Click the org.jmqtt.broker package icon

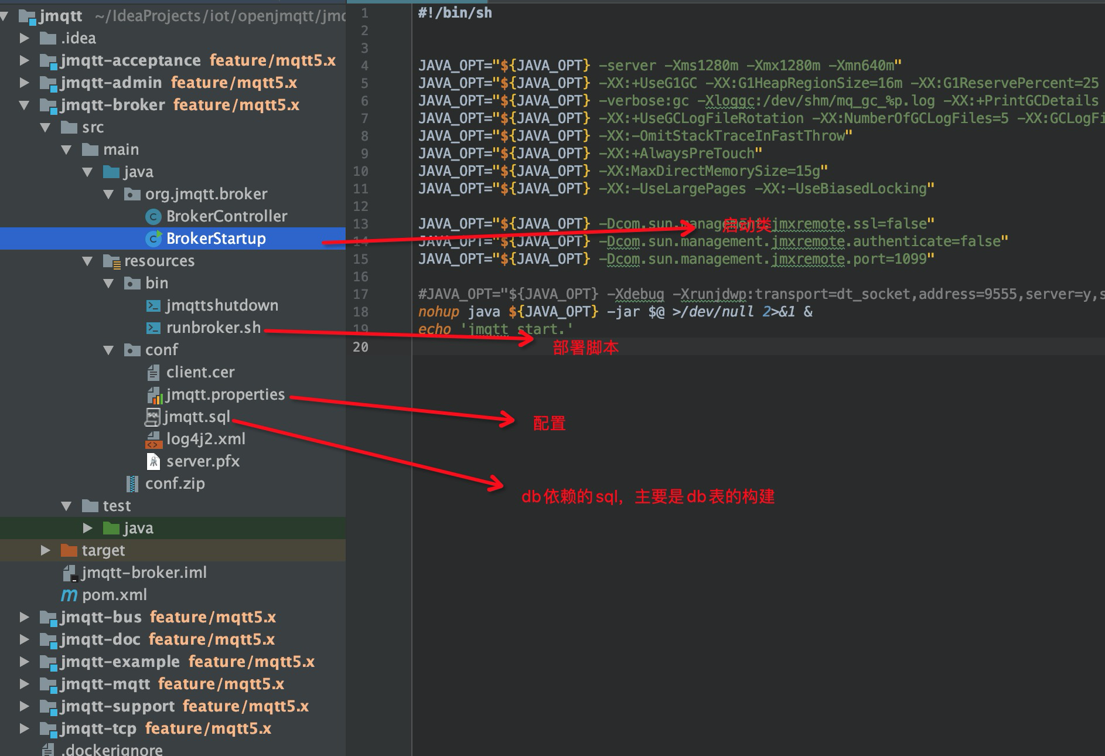pyautogui.click(x=132, y=195)
